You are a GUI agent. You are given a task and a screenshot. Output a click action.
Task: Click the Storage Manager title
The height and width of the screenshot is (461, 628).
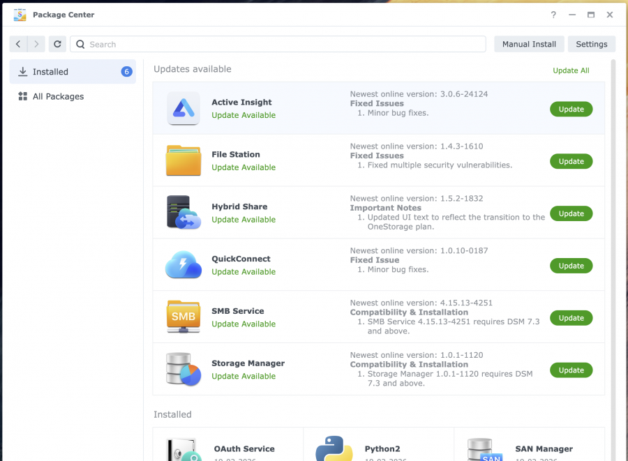248,363
